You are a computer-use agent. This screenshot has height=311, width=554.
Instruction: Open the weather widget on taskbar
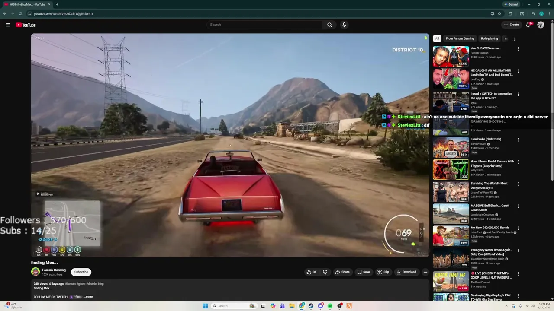pyautogui.click(x=12, y=306)
